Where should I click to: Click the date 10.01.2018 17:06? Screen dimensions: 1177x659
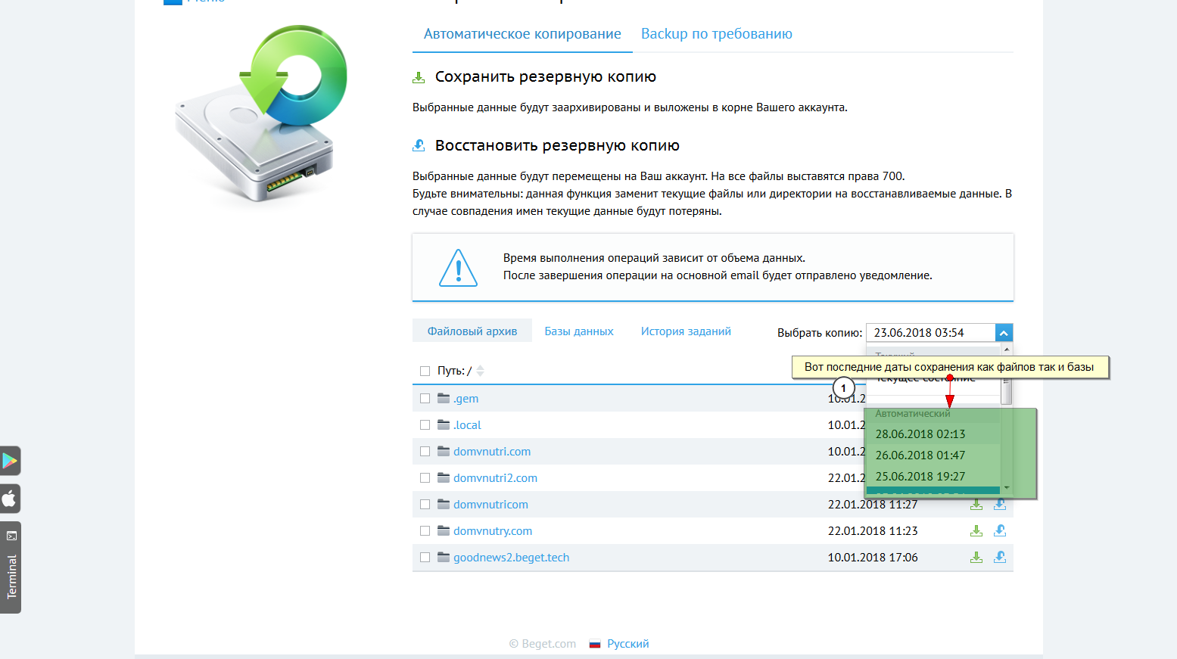873,558
